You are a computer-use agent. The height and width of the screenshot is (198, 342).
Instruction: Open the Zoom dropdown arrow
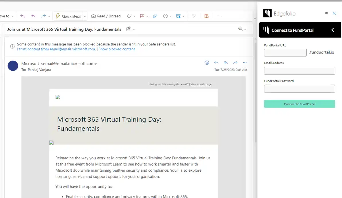click(x=245, y=29)
